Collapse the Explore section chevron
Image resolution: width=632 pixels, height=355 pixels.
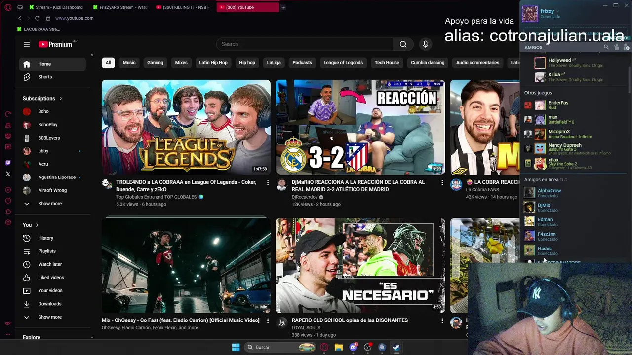pyautogui.click(x=92, y=338)
